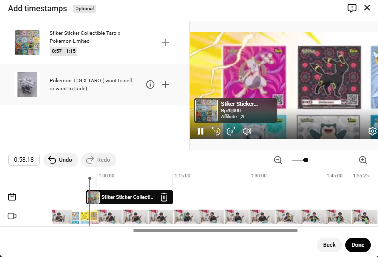The image size is (378, 257).
Task: Click the Back button
Action: (329, 245)
